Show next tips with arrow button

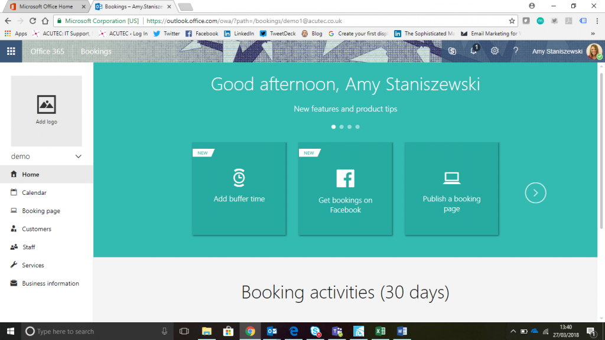535,193
